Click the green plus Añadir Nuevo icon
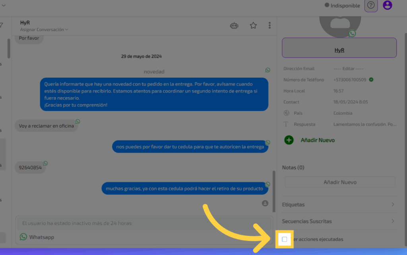Screen dimensions: 407x255 289,140
